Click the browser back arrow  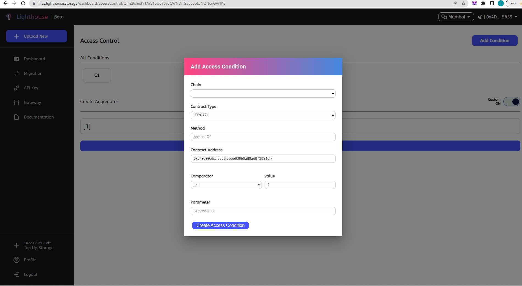[x=5, y=3]
